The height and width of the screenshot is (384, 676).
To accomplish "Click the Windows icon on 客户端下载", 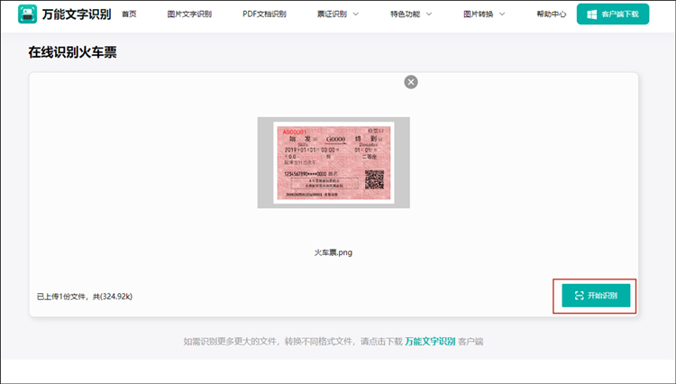I will pyautogui.click(x=591, y=14).
